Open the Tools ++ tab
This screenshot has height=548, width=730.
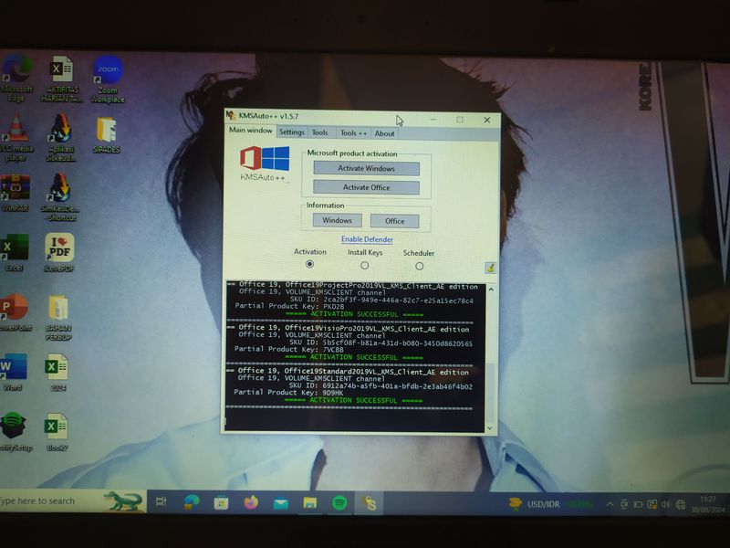[353, 133]
